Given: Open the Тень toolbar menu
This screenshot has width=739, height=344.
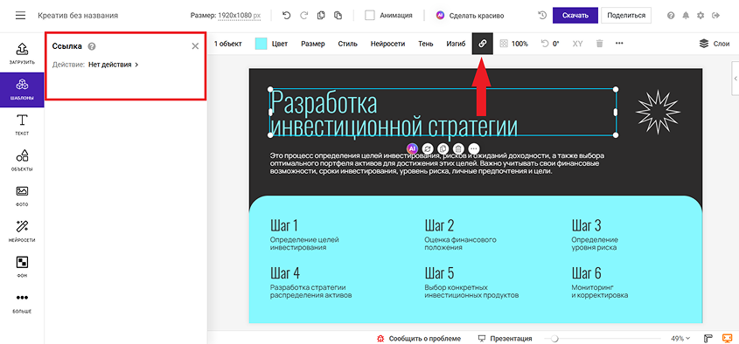Looking at the screenshot, I should click(426, 44).
